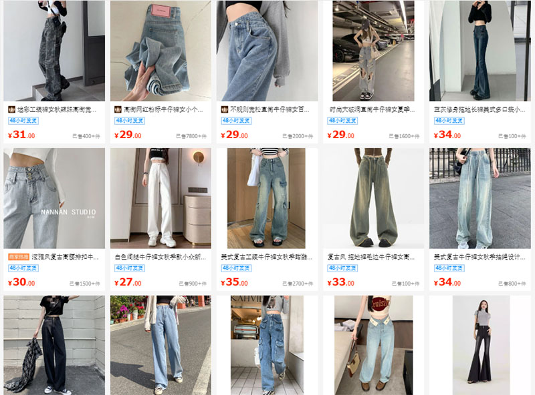Click the ¥34.00 price with 800+ sold
The height and width of the screenshot is (395, 535).
(x=447, y=282)
